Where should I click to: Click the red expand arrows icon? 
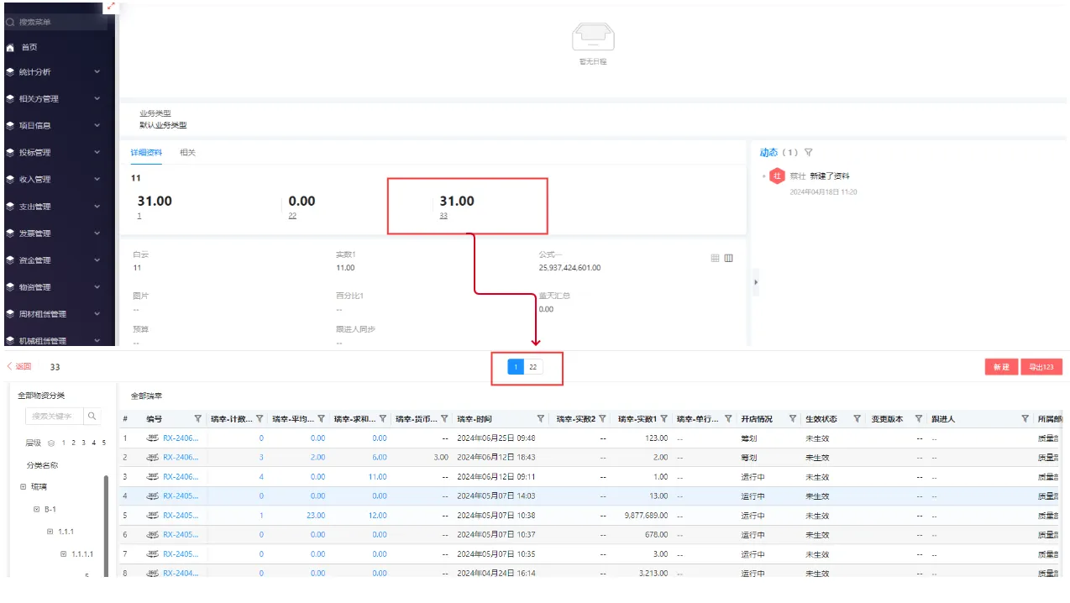click(111, 6)
